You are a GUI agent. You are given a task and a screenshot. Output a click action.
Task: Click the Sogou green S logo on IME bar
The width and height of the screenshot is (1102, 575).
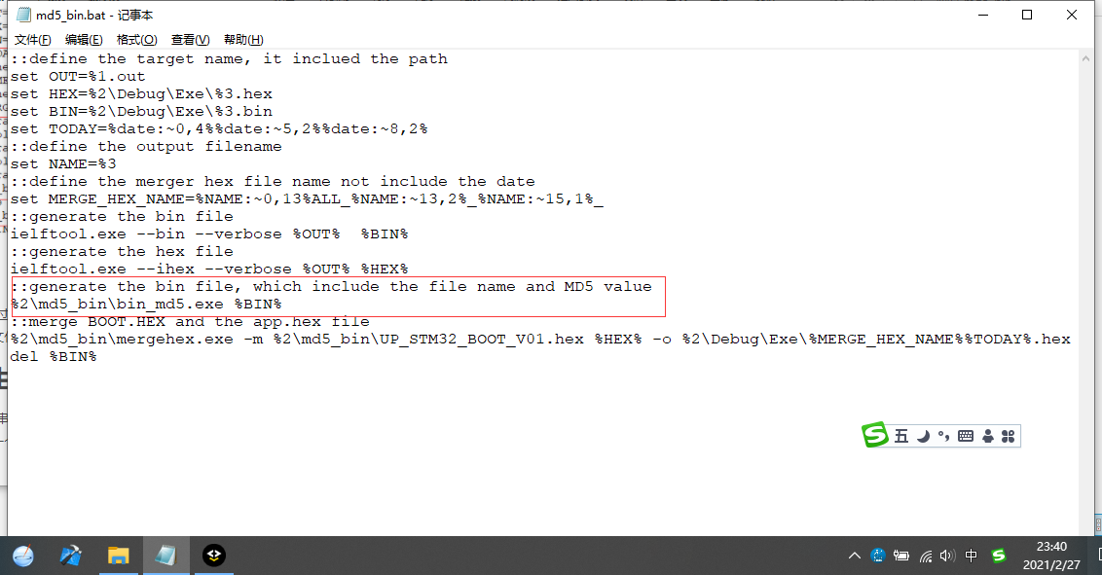875,435
